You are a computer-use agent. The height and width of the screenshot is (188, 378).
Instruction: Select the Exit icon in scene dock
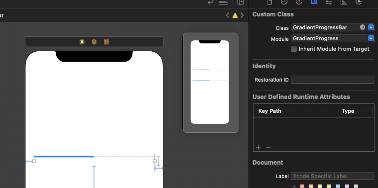(107, 42)
